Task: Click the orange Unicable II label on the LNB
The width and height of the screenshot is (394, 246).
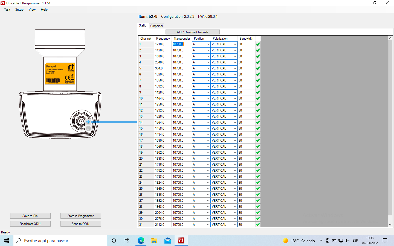Action: pyautogui.click(x=60, y=74)
